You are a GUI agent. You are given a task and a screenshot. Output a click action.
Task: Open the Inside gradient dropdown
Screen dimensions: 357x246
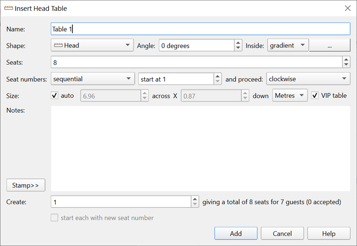[x=288, y=46]
